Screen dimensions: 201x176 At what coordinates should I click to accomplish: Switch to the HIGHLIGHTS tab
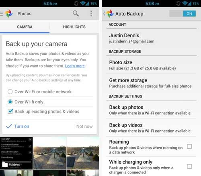[74, 27]
